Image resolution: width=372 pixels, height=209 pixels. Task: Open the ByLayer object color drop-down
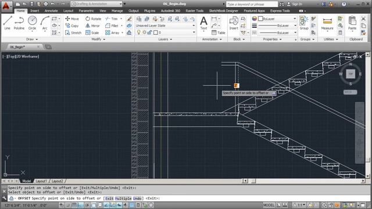coord(277,19)
